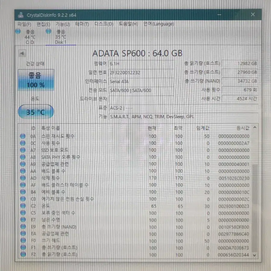The height and width of the screenshot is (271, 271).
Task: Click the status icon for attribute AF
Action: click(x=23, y=185)
